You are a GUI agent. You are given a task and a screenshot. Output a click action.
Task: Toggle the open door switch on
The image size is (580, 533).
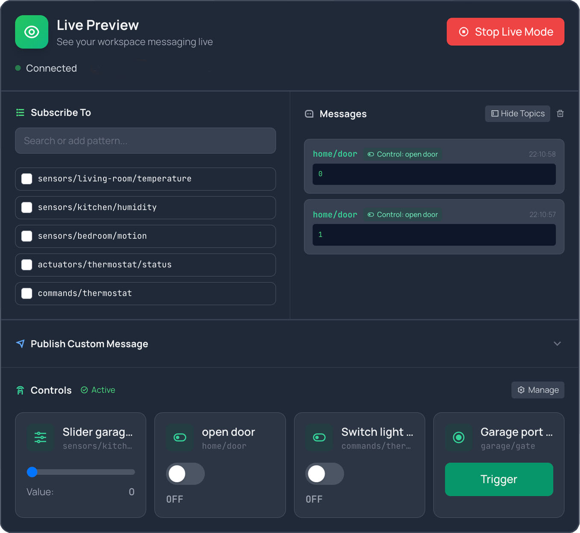click(185, 474)
